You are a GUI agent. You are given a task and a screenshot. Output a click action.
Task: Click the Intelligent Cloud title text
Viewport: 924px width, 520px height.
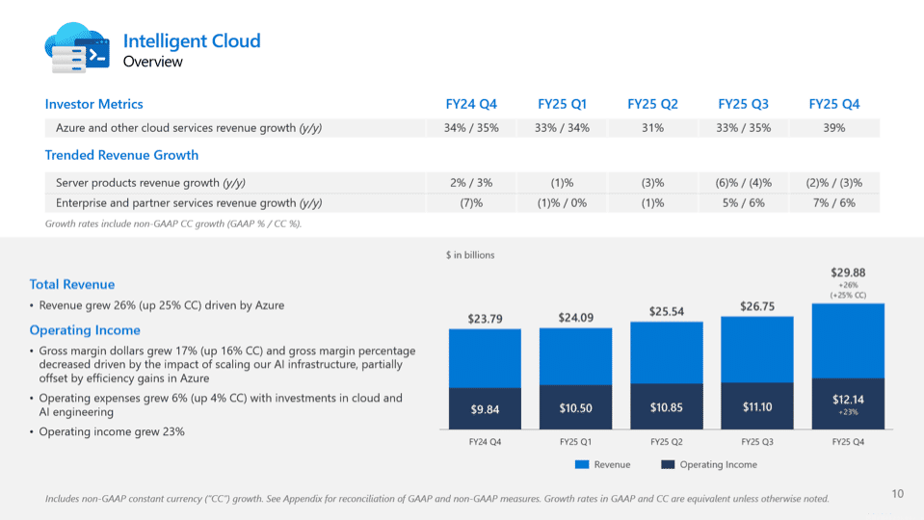point(192,40)
